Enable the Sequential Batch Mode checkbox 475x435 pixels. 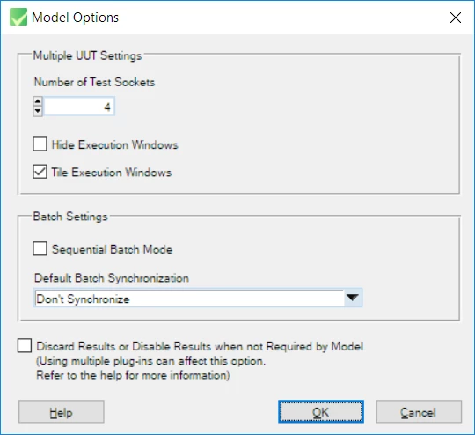[x=40, y=248]
